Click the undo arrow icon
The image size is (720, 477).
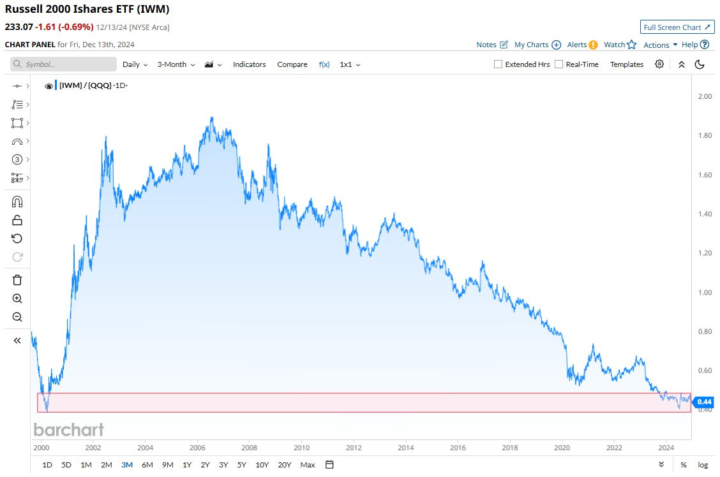point(17,238)
